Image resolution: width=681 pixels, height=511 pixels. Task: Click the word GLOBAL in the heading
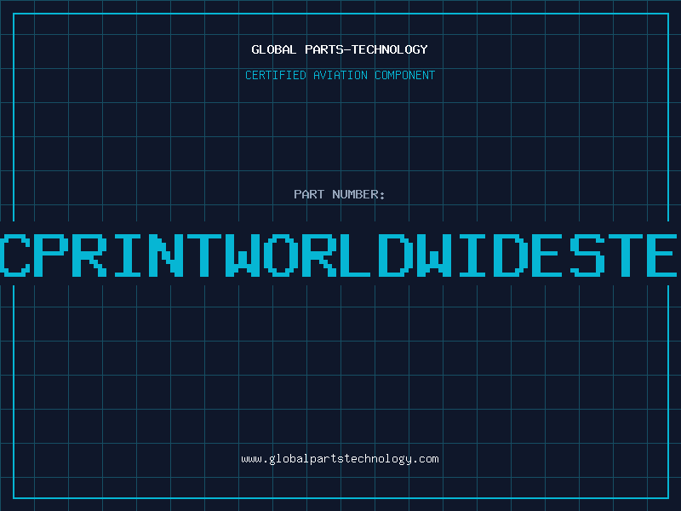tap(273, 49)
